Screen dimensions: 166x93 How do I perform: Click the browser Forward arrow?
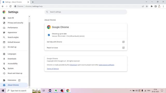click(x=6, y=6)
